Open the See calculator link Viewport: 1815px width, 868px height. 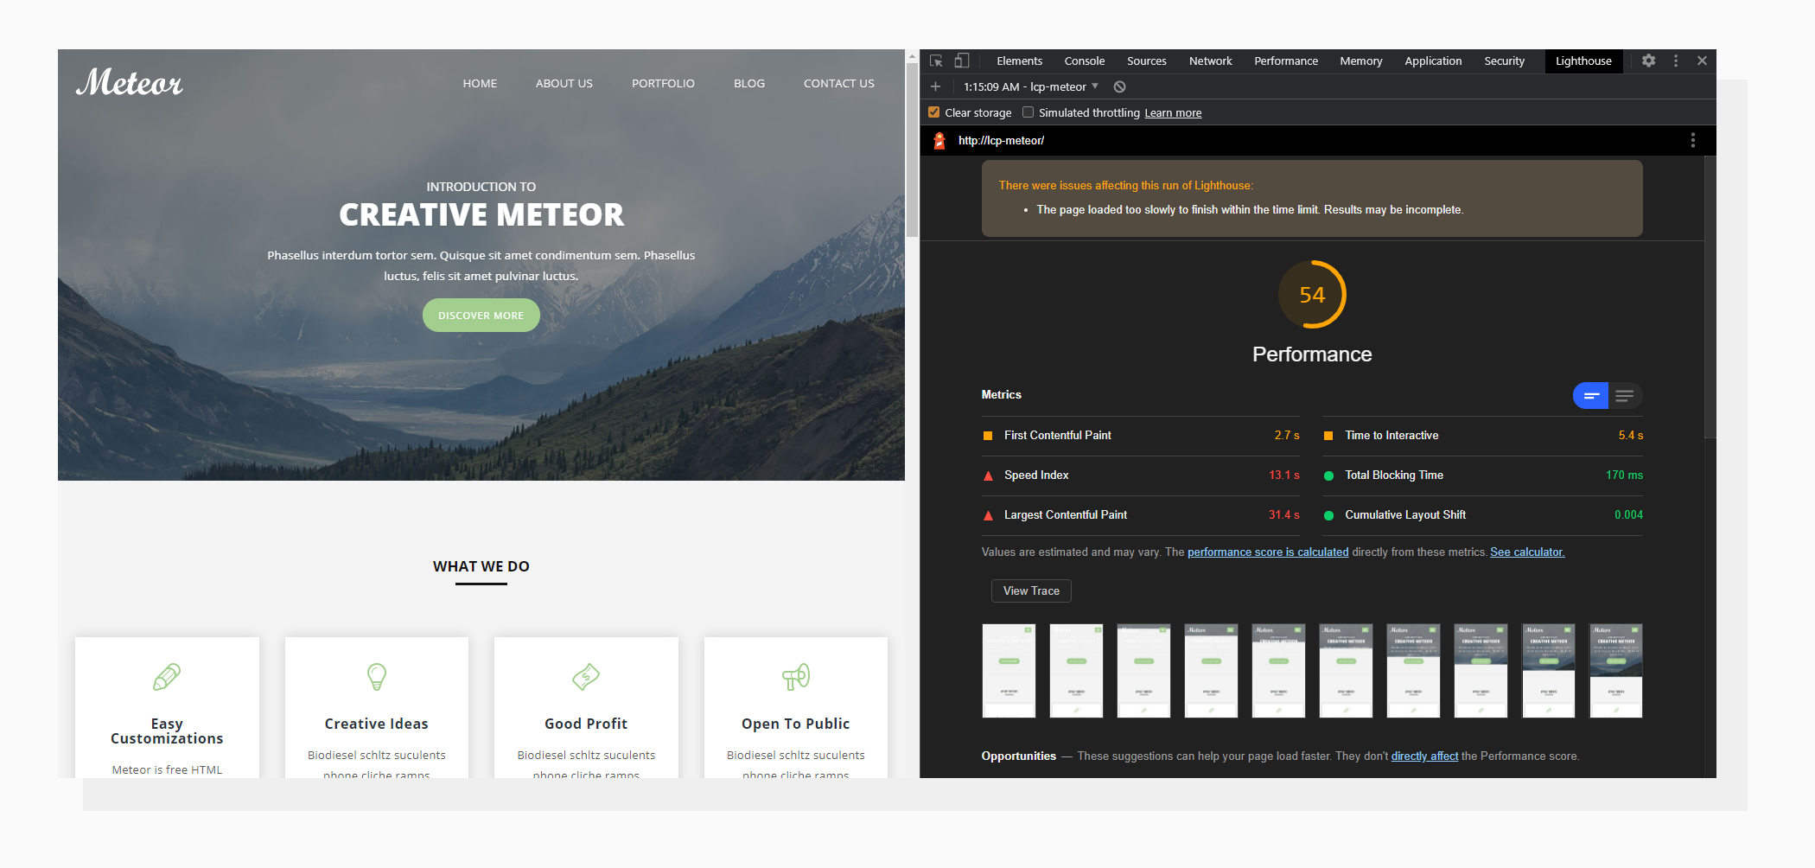pos(1526,552)
